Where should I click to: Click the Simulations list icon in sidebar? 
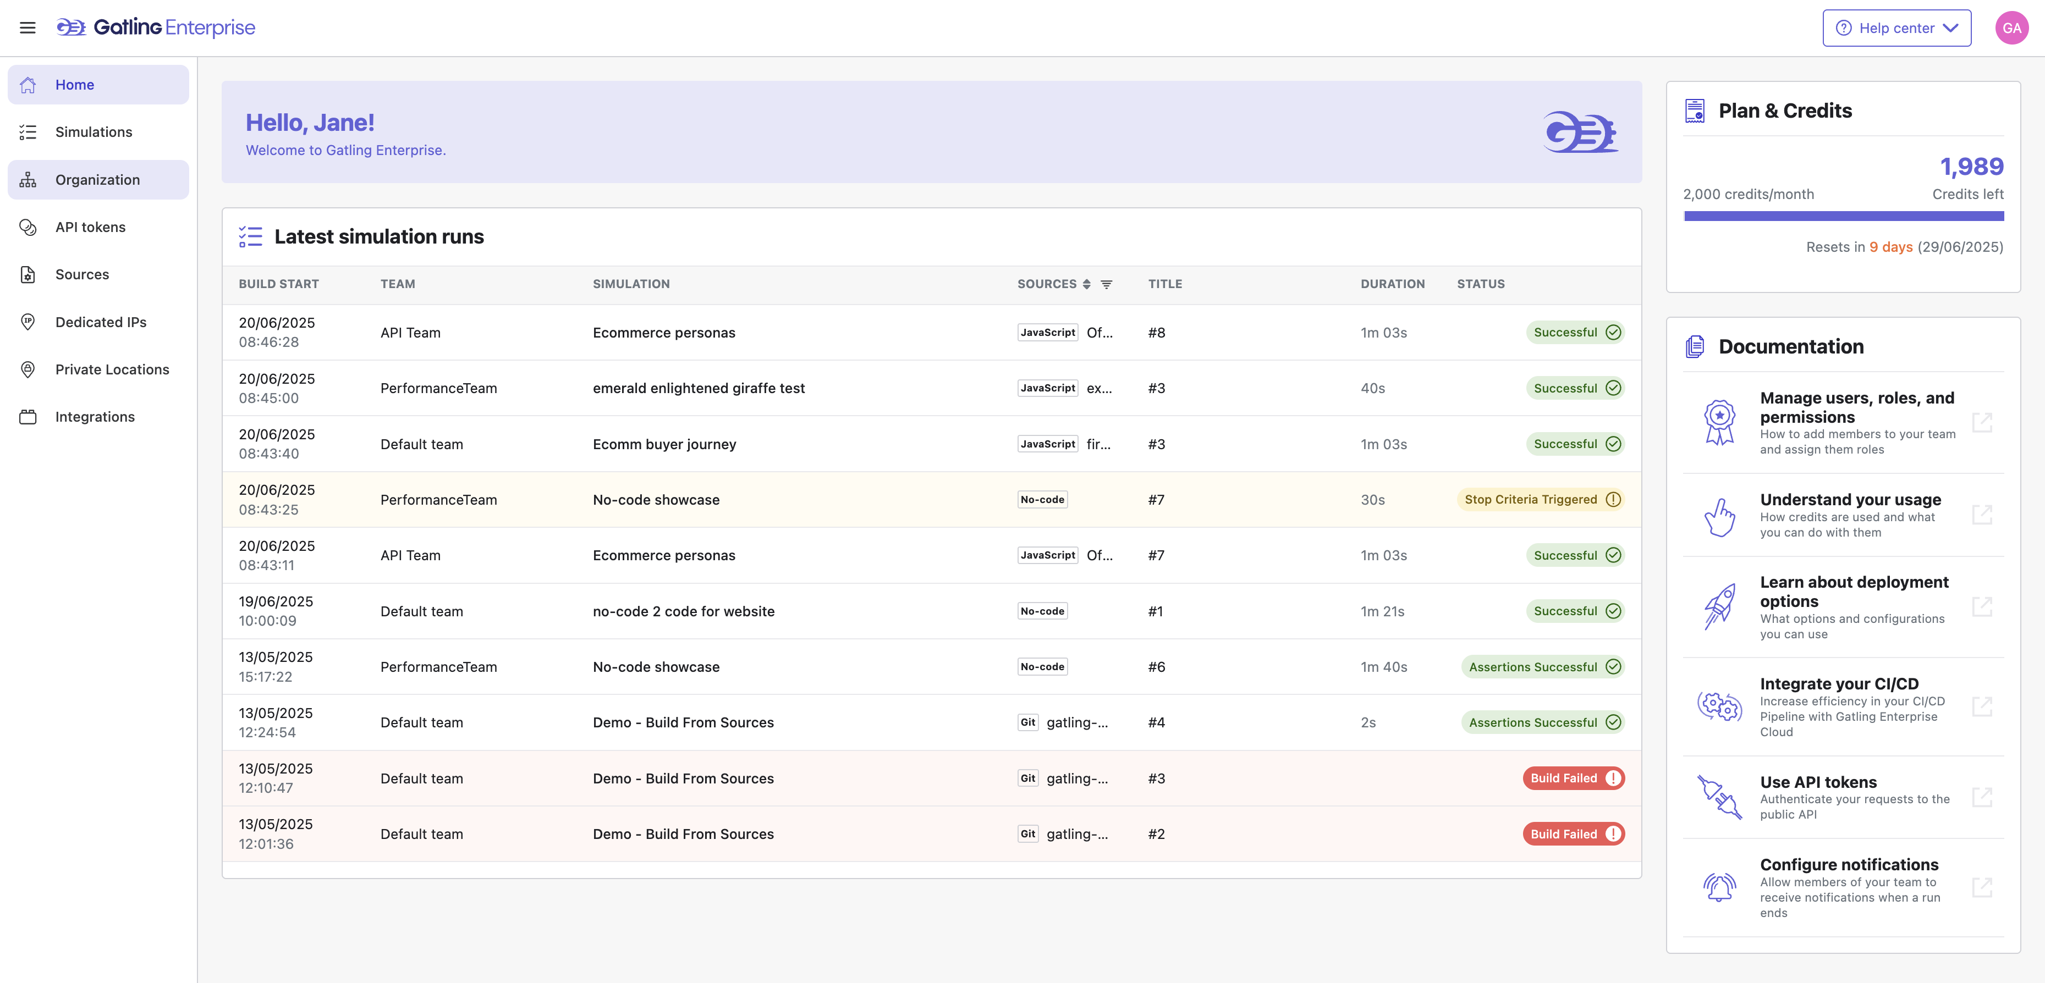[x=28, y=132]
